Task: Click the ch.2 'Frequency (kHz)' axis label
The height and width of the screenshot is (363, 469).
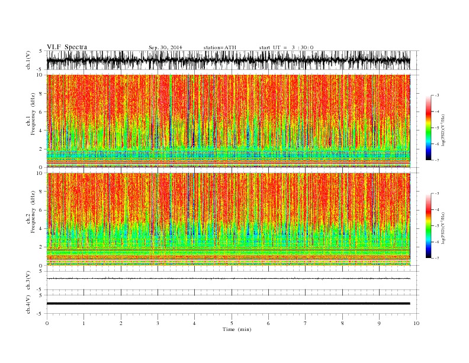Action: click(33, 212)
